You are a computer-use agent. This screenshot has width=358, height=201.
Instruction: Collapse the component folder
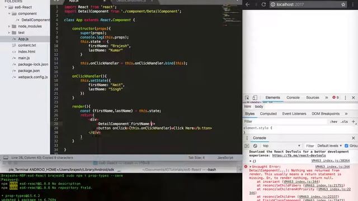(10, 13)
